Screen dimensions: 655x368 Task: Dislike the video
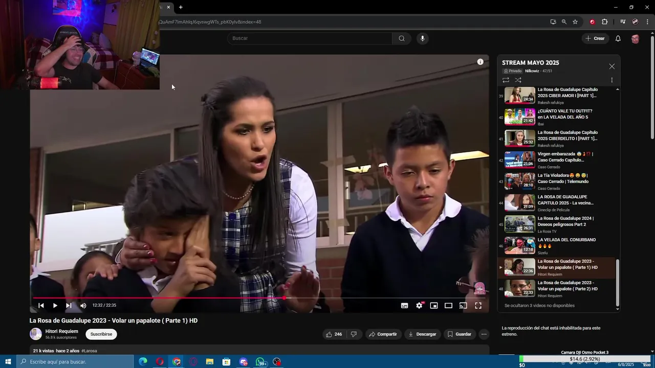pyautogui.click(x=354, y=334)
